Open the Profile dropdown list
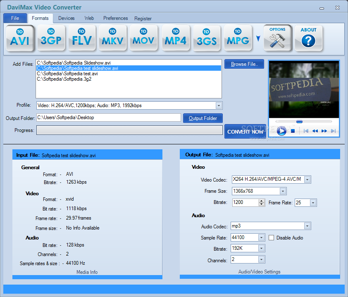 [x=219, y=105]
